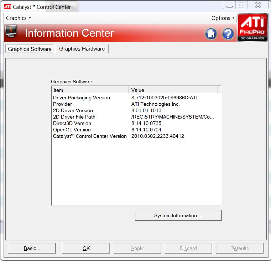
Task: Click the Basic... button
Action: [32, 248]
